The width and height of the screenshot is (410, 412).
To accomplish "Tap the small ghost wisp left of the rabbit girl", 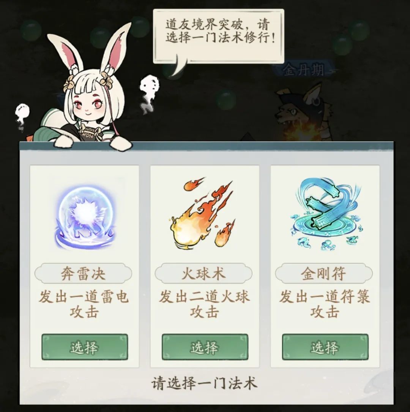I will pos(22,116).
